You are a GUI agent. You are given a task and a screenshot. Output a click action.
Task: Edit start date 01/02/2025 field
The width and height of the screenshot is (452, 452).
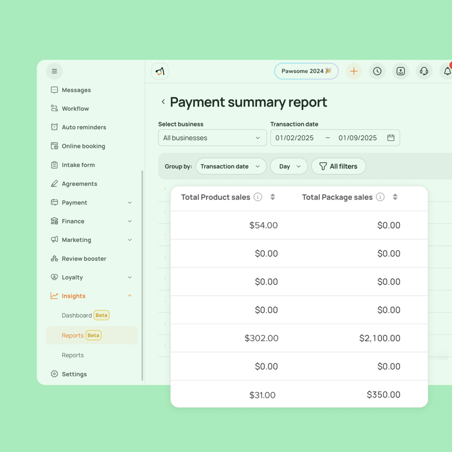pos(295,138)
